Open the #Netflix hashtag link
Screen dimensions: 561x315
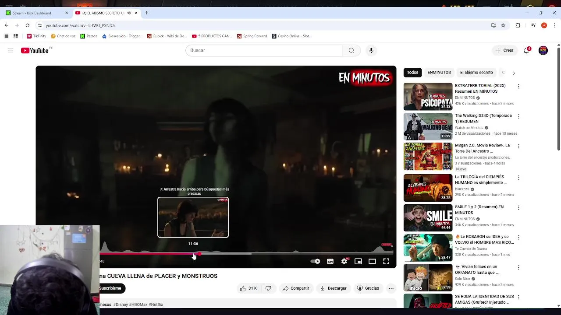[156, 304]
